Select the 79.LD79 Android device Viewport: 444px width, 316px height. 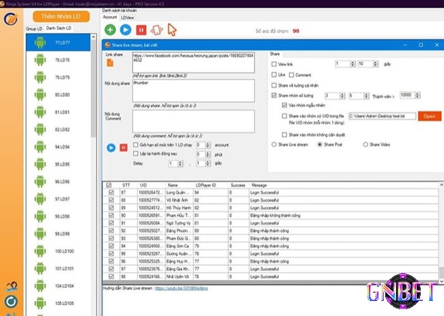click(58, 77)
